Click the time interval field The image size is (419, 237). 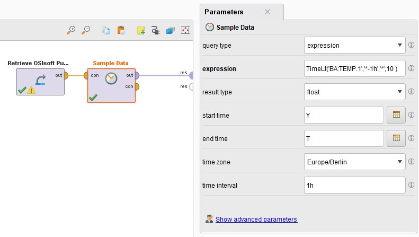coord(355,185)
